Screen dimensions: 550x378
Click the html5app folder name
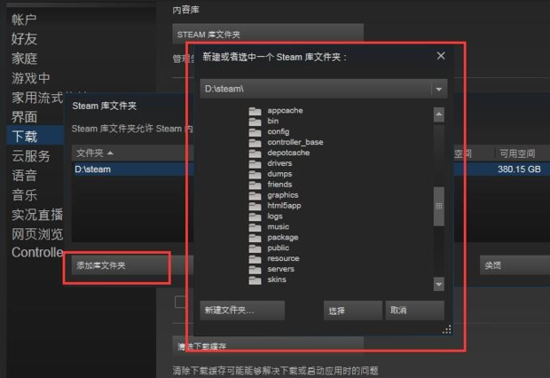(284, 206)
